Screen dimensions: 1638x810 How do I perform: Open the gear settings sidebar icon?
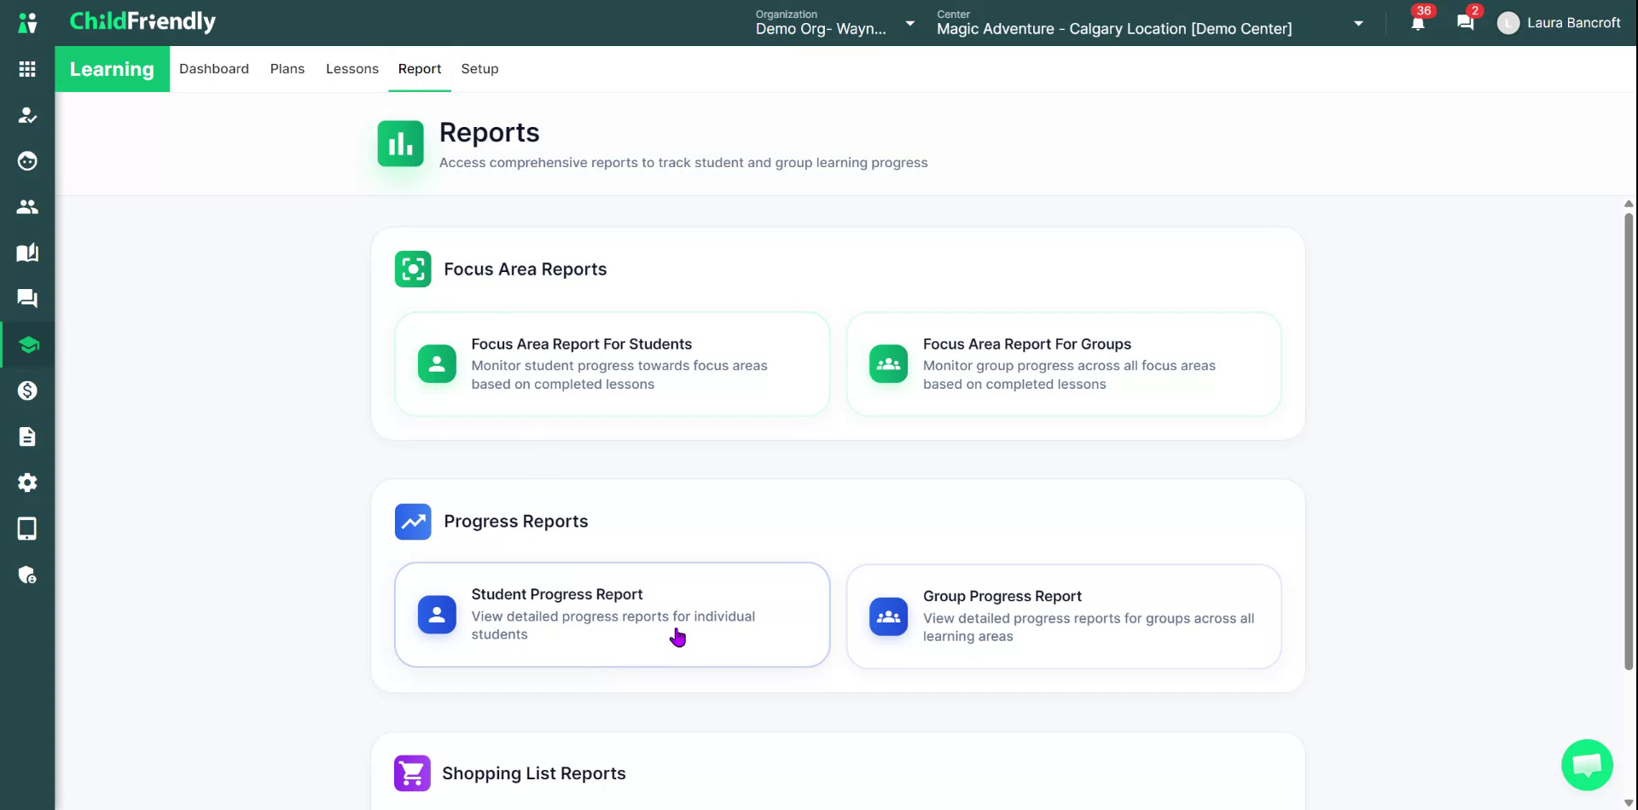point(27,483)
